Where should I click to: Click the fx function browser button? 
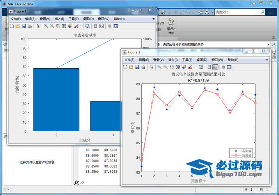click(x=77, y=182)
